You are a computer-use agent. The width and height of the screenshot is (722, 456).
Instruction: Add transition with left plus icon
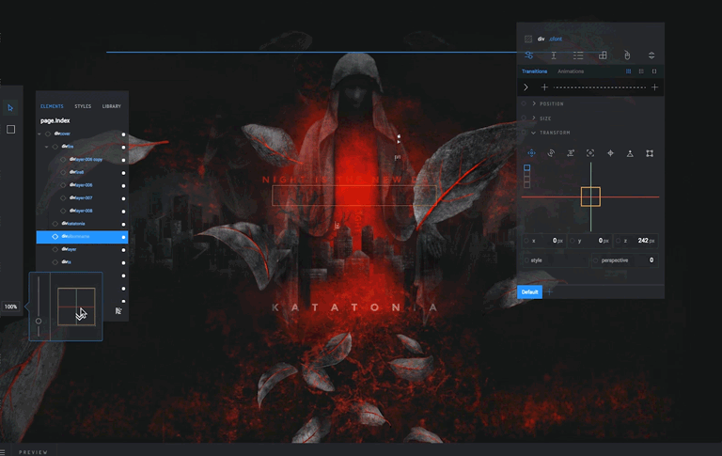tap(544, 87)
